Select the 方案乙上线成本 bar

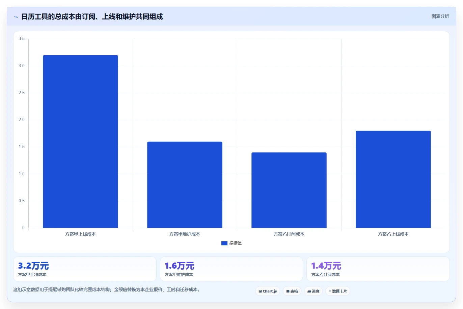[x=393, y=179]
